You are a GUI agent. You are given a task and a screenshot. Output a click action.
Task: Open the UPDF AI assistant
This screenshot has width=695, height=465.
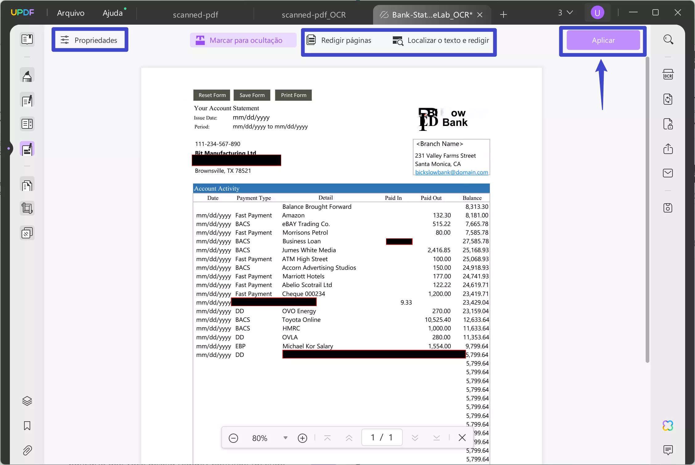coord(668,426)
